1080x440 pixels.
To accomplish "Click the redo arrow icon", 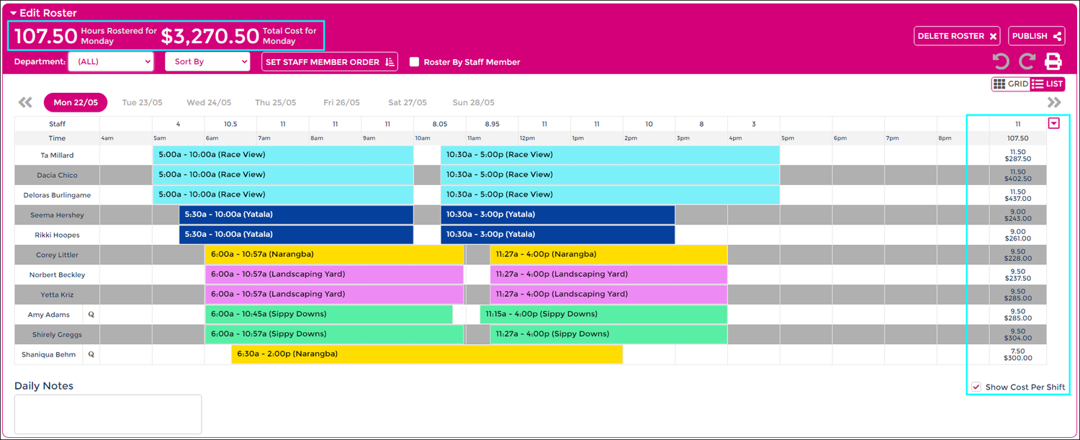I will pos(1027,61).
